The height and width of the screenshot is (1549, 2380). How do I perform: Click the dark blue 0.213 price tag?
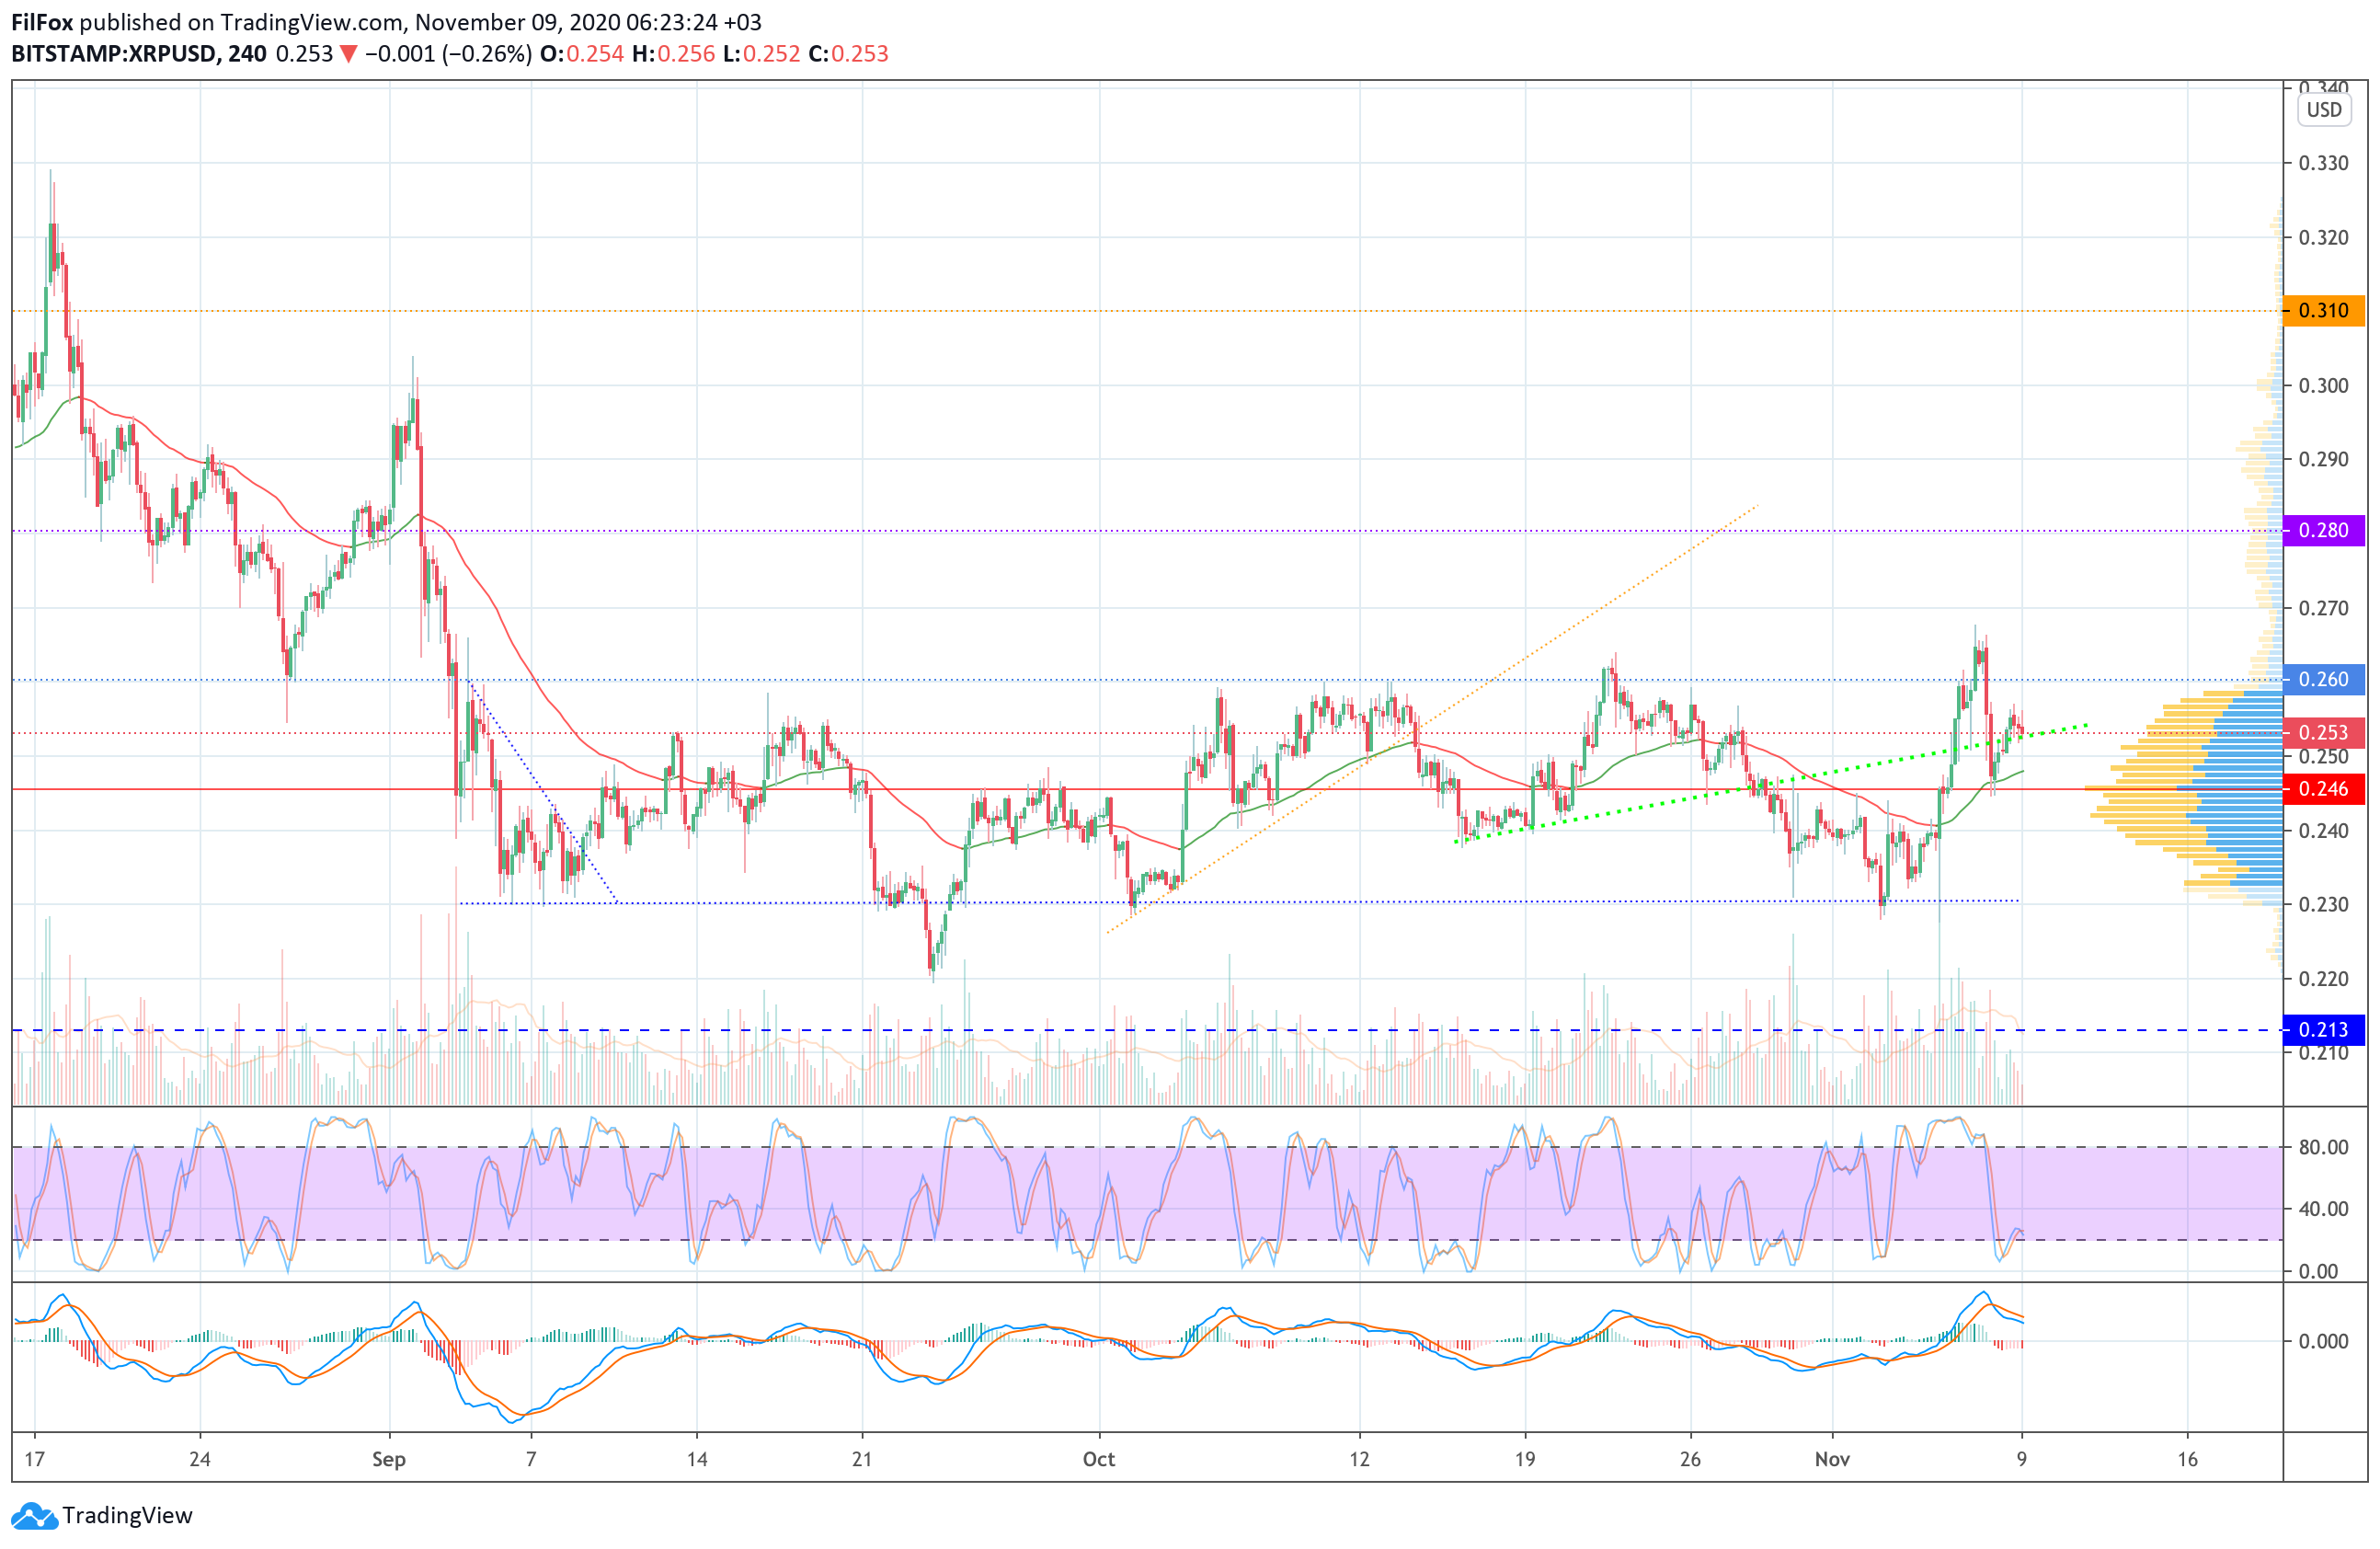2323,1030
